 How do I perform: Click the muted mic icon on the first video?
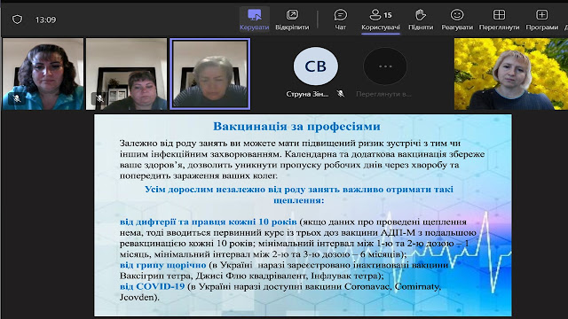16,98
